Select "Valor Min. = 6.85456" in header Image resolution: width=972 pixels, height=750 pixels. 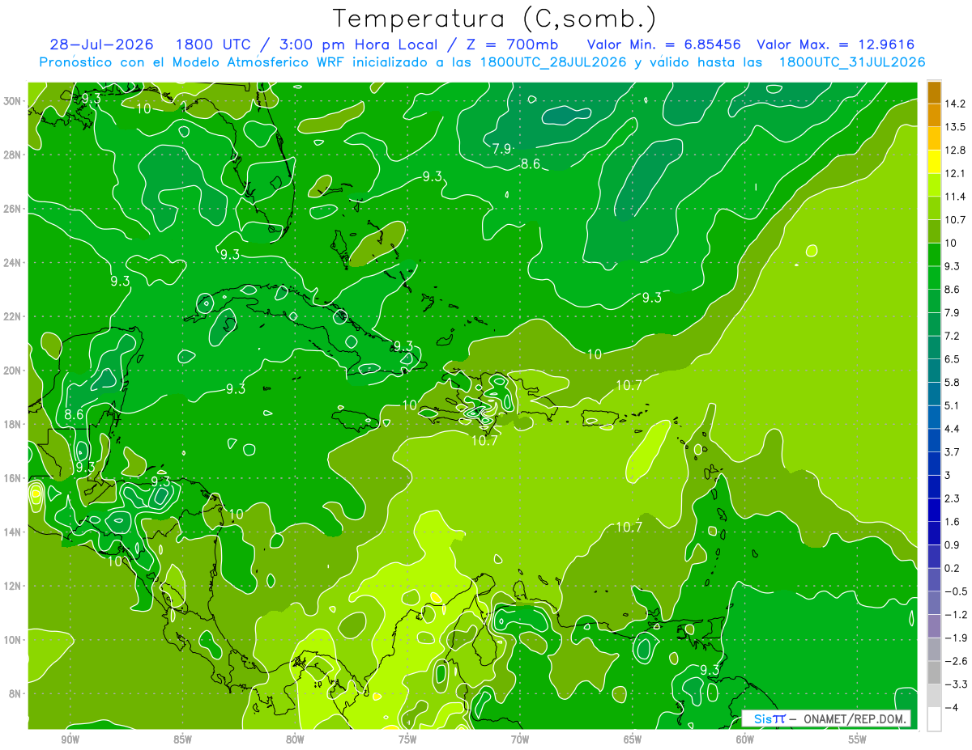click(x=664, y=44)
